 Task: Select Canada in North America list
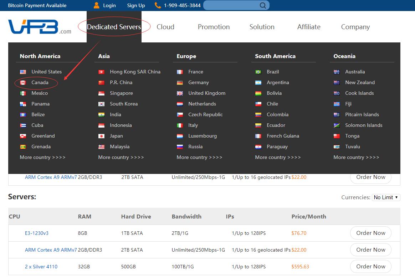40,82
